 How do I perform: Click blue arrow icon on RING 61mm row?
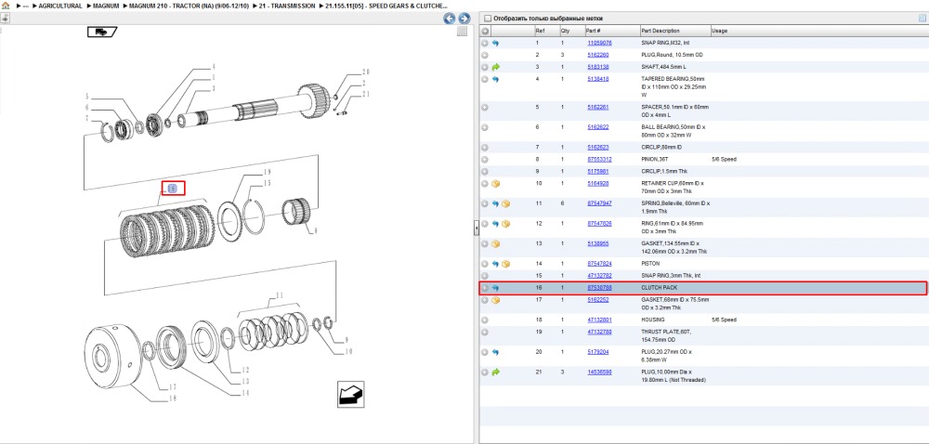(x=495, y=224)
